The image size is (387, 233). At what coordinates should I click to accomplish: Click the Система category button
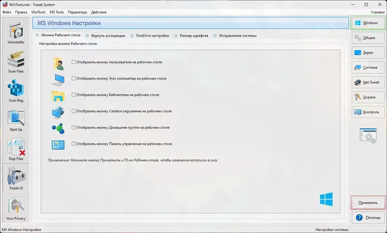click(368, 68)
